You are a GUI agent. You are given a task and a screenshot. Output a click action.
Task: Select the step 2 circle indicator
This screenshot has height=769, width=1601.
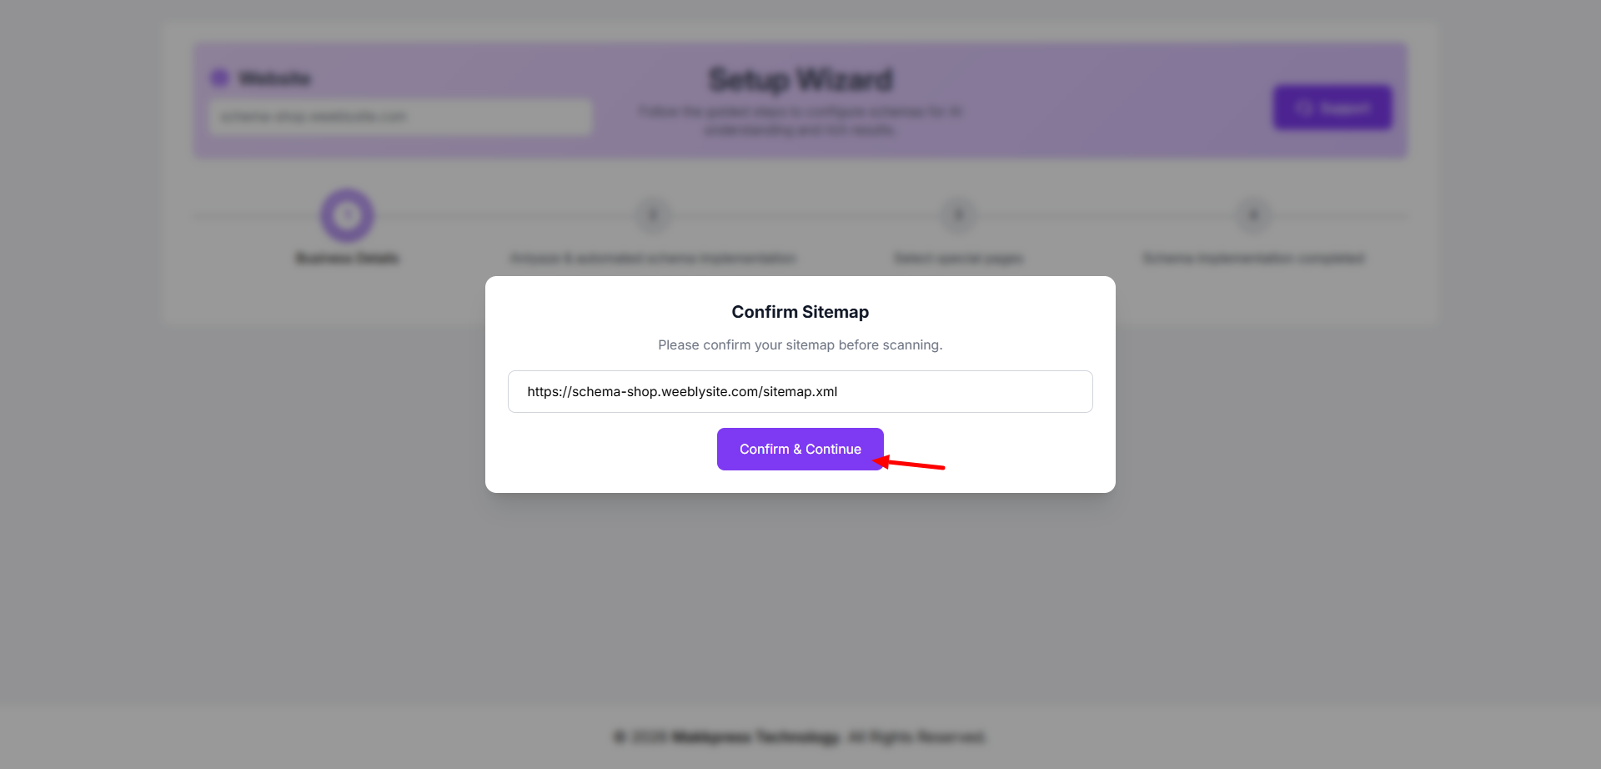(x=653, y=216)
